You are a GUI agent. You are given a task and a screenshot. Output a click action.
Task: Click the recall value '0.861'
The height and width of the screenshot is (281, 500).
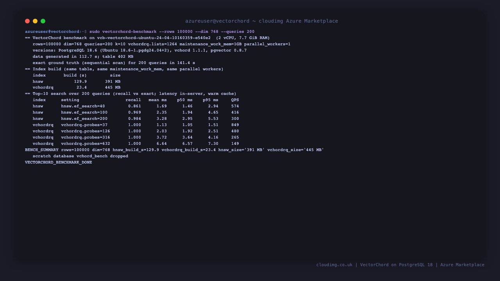[x=134, y=106]
